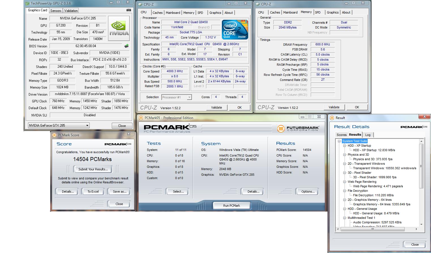The image size is (431, 253).
Task: Select '3D - Pixel Shader: 1699.900 fps' row
Action: tap(375, 177)
